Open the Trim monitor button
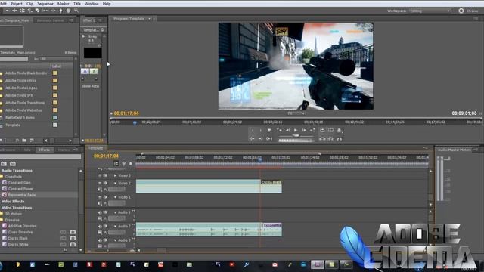 (340, 139)
